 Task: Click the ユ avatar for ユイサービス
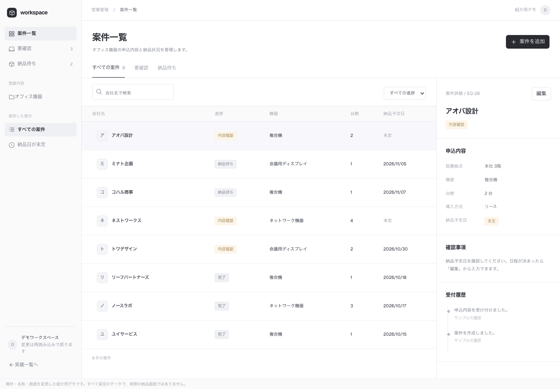[102, 335]
